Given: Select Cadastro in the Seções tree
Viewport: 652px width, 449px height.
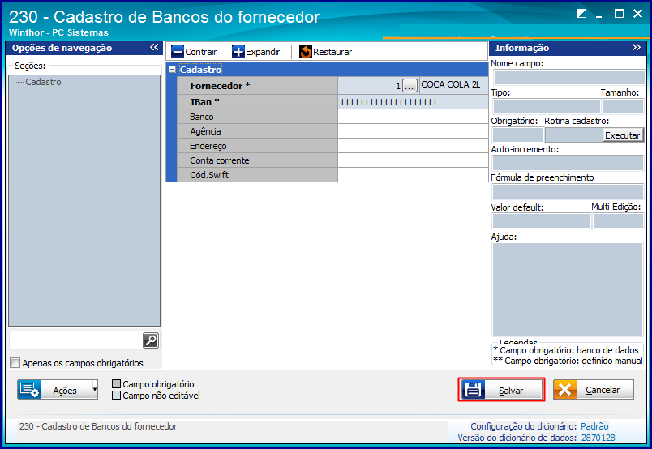Looking at the screenshot, I should tap(43, 82).
